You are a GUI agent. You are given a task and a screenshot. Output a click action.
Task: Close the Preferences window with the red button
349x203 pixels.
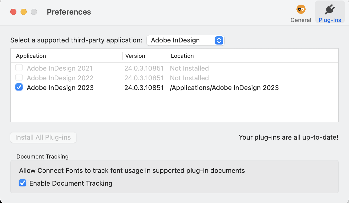(13, 12)
